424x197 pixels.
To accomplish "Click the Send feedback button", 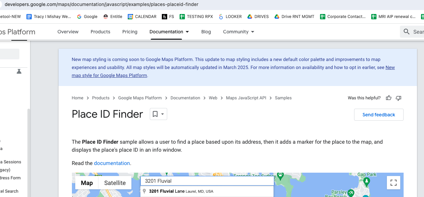I will 379,115.
